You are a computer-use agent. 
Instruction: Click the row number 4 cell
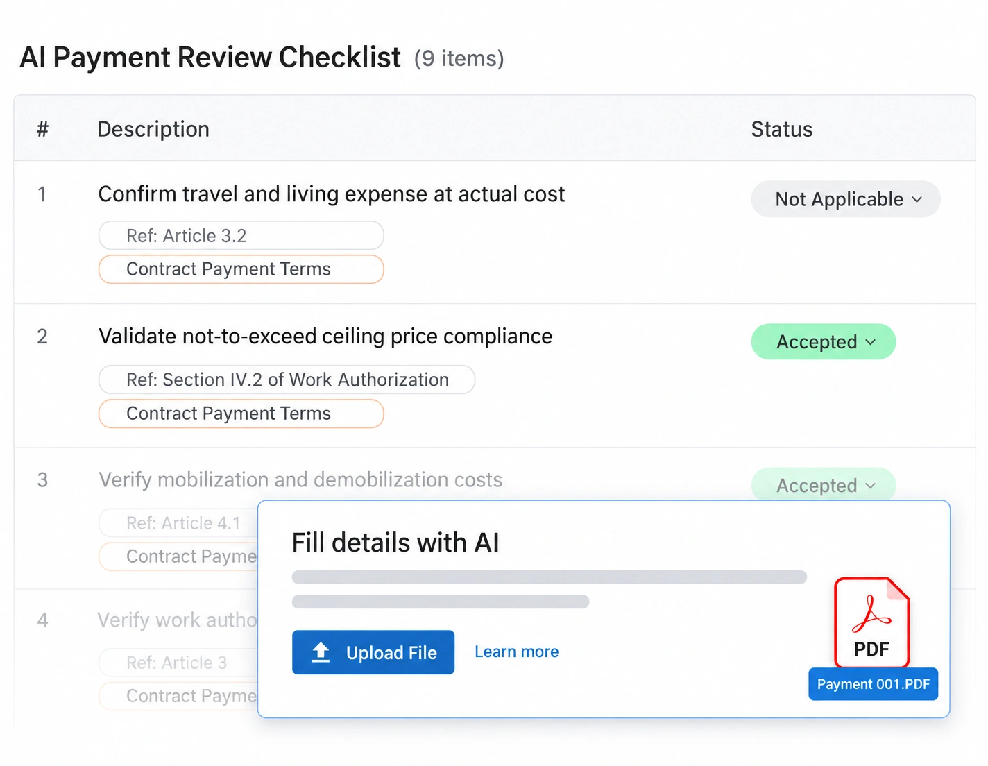coord(42,620)
